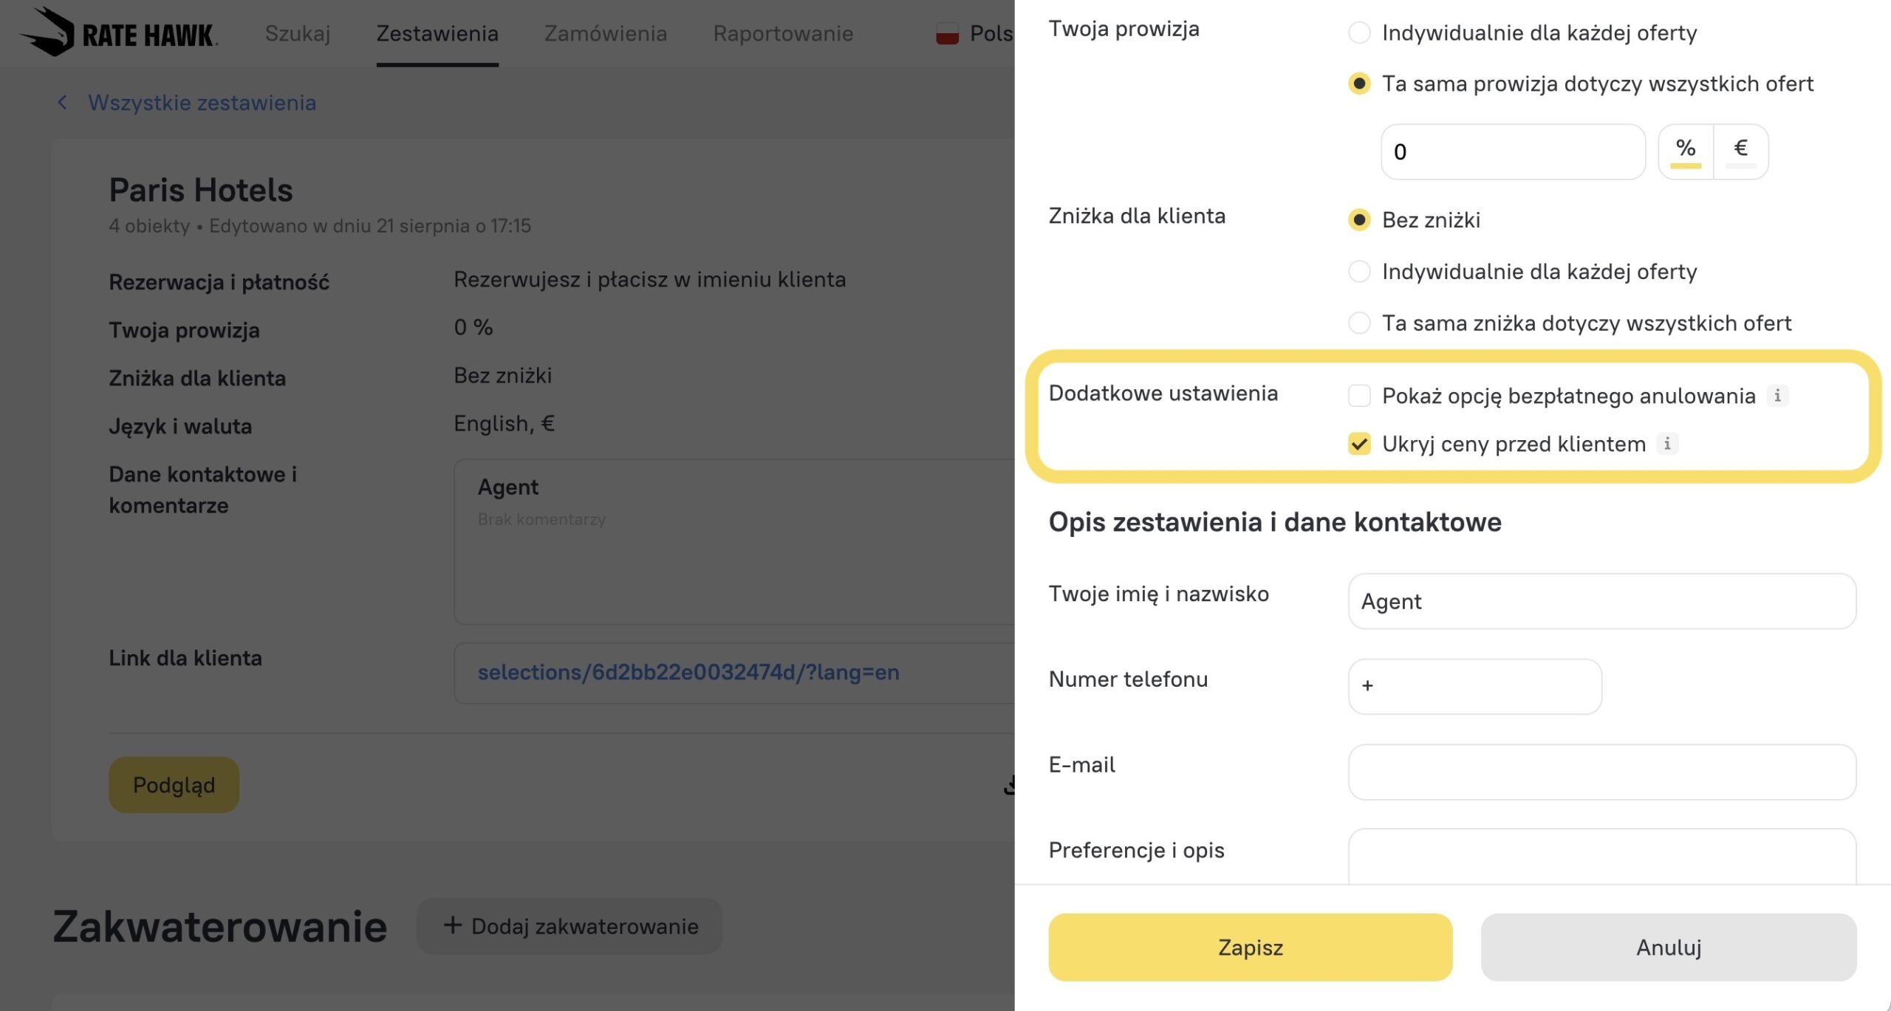Click info icon beside hide prices option

tap(1666, 444)
